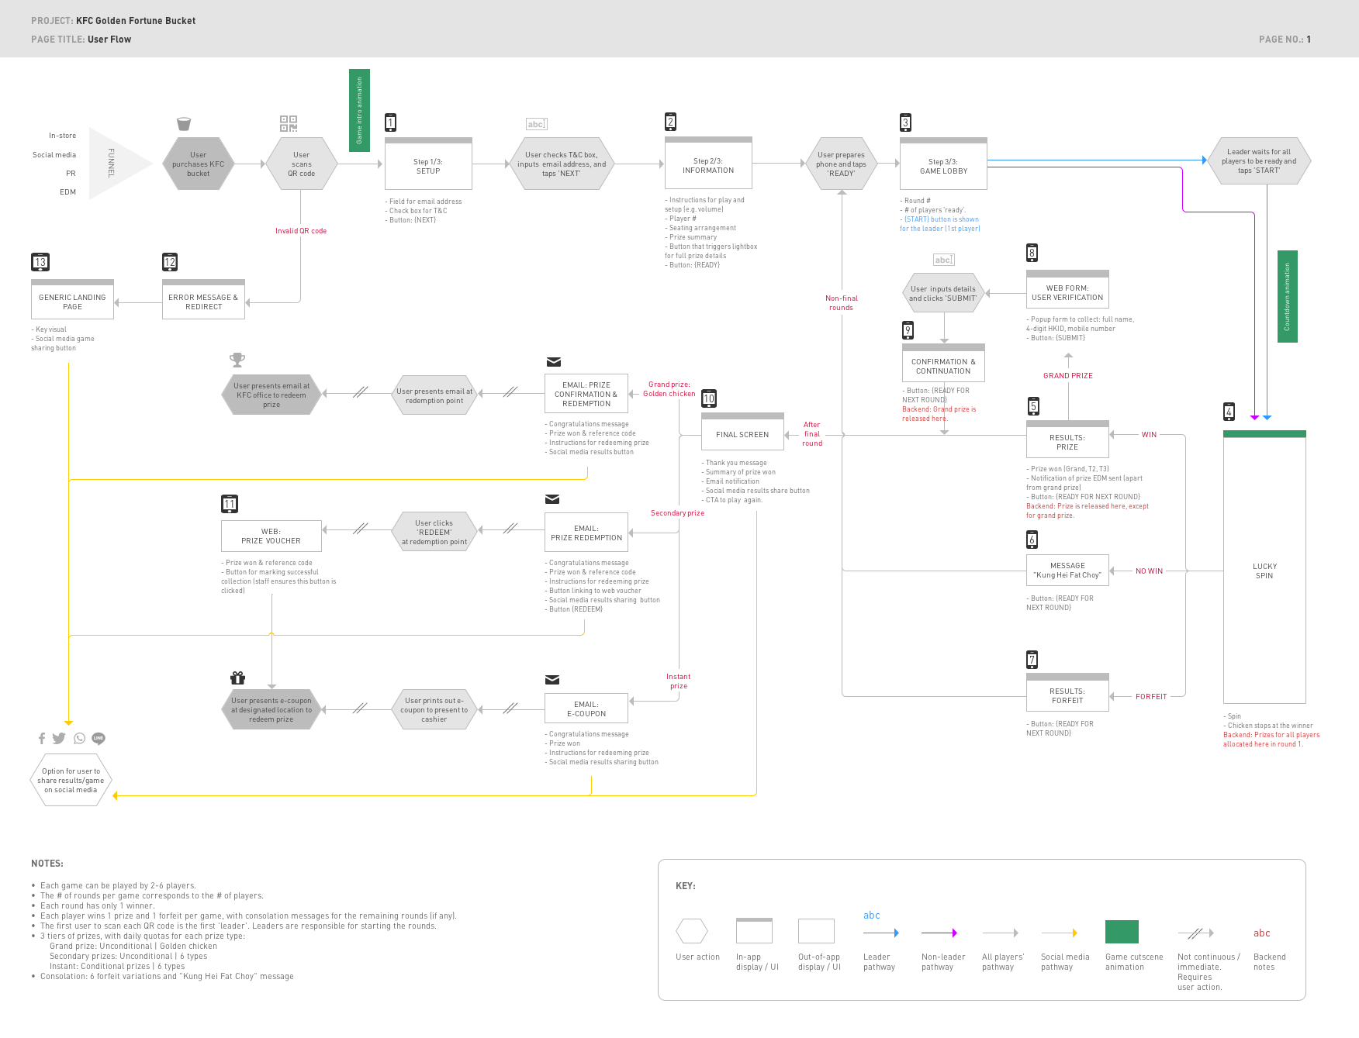Viewport: 1359px width, 1038px height.
Task: Click the abc text icon above the T&C step
Action: pos(537,124)
